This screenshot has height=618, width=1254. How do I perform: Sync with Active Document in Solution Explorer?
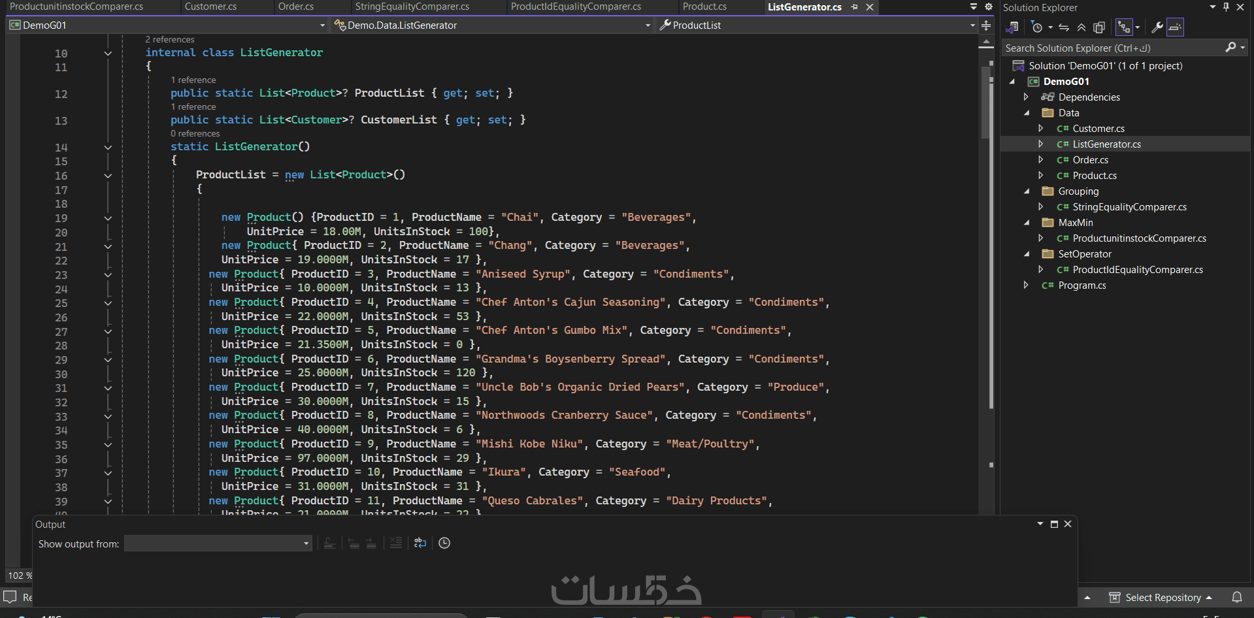click(1064, 27)
